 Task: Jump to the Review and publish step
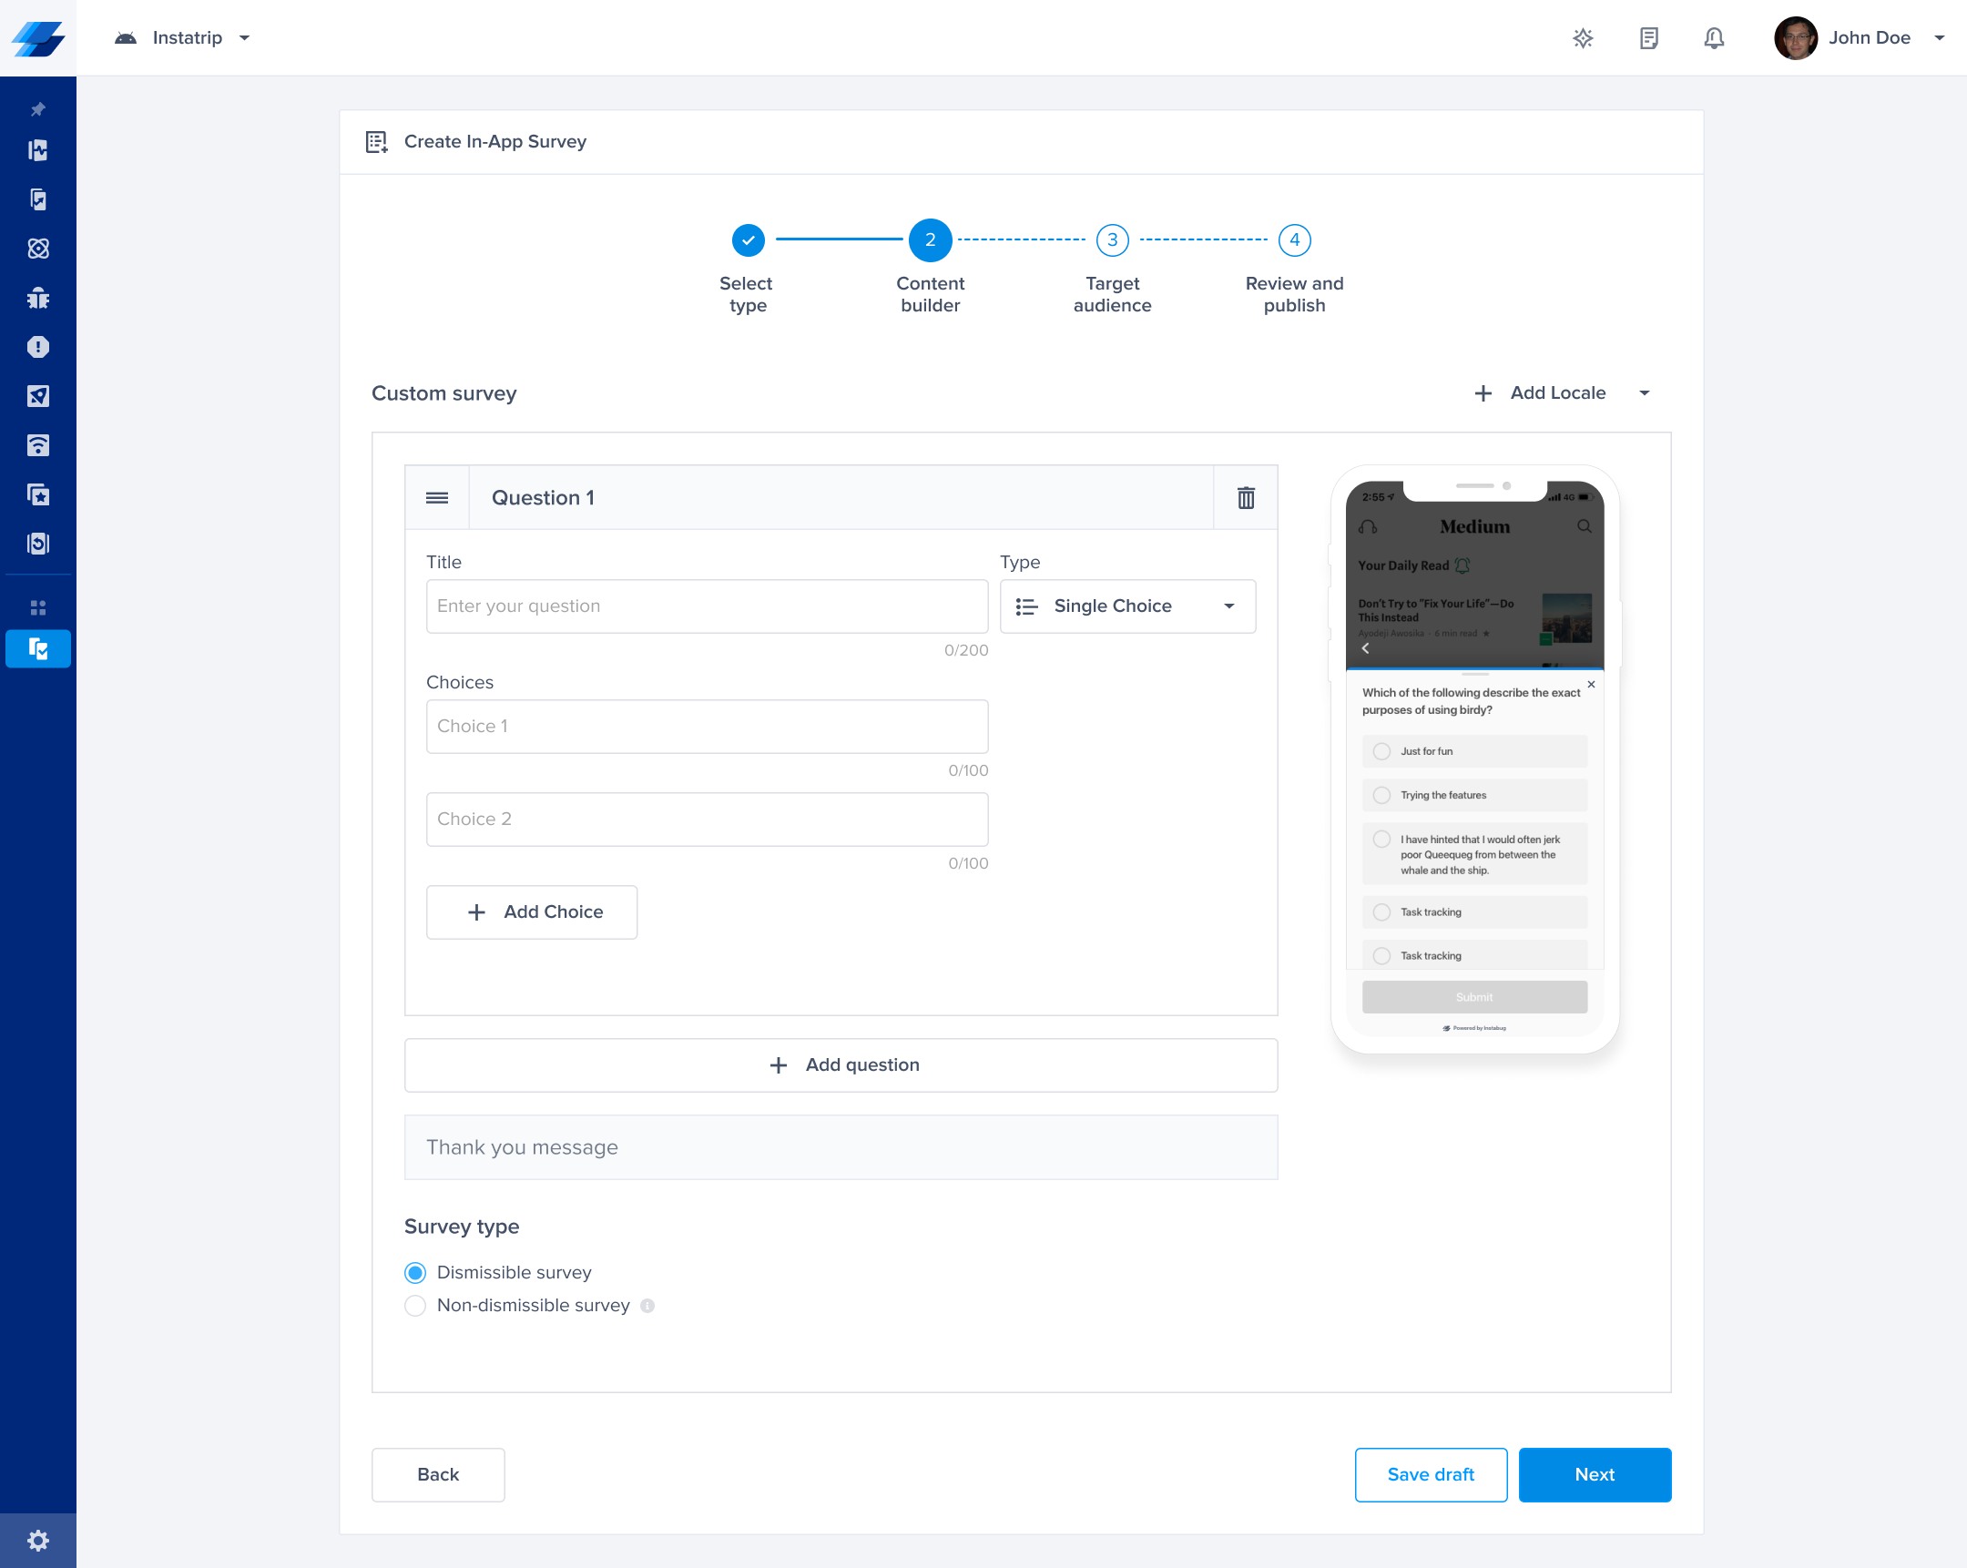(x=1293, y=239)
